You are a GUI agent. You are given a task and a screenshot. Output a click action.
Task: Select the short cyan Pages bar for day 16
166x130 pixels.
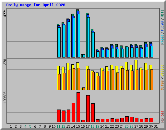(84, 56)
